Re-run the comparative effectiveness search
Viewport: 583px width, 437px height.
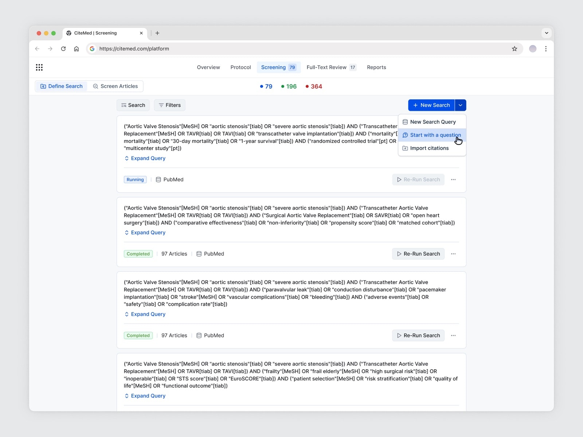pyautogui.click(x=418, y=254)
